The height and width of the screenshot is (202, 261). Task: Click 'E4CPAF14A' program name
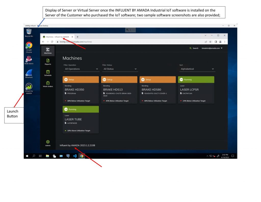pyautogui.click(x=187, y=93)
